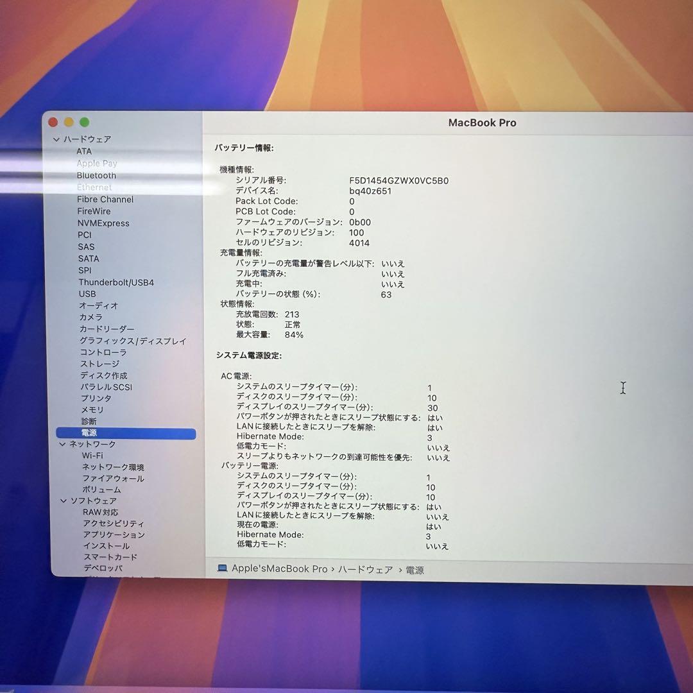Click the ハードウェア group label

[x=87, y=139]
